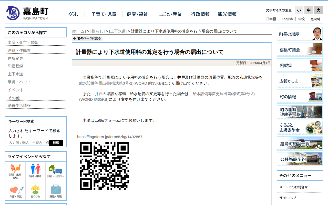Expand the 行政情報 navigation menu
Image resolution: width=328 pixels, height=205 pixels.
click(200, 15)
